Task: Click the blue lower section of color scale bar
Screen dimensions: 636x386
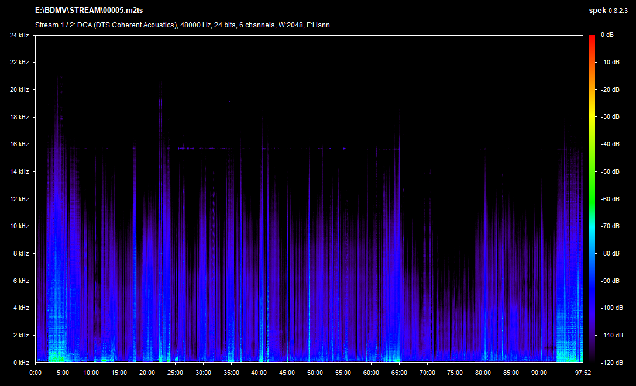Action: pos(592,292)
